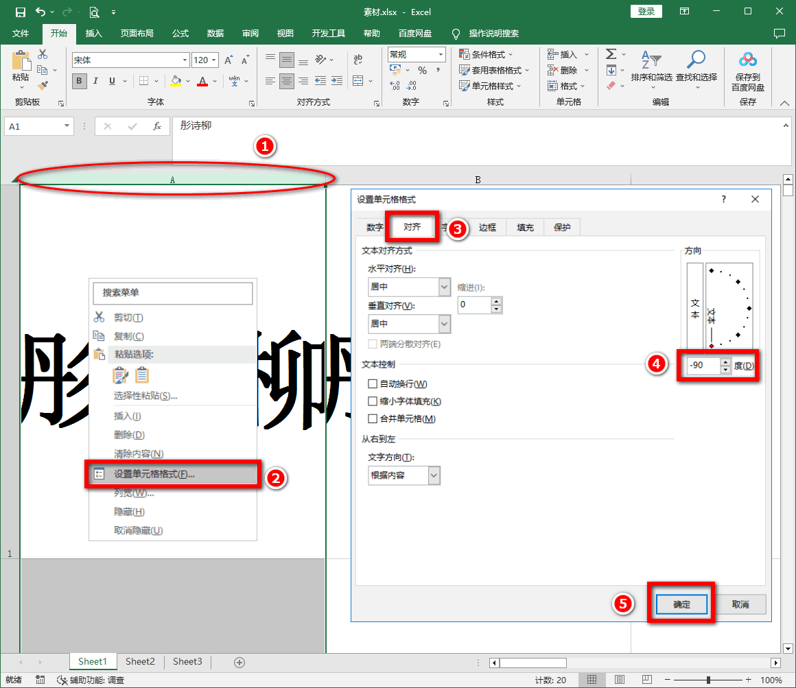Choose Format Cells in context menu
Screen dimensions: 796x688
click(x=173, y=474)
